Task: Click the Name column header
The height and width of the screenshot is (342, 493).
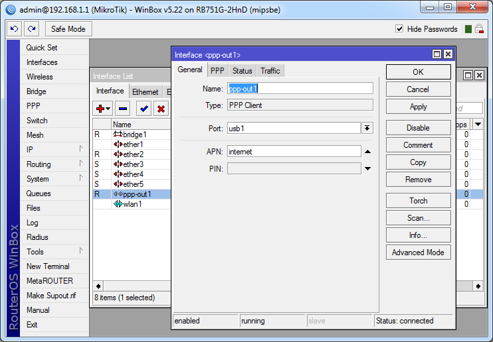Action: [141, 124]
